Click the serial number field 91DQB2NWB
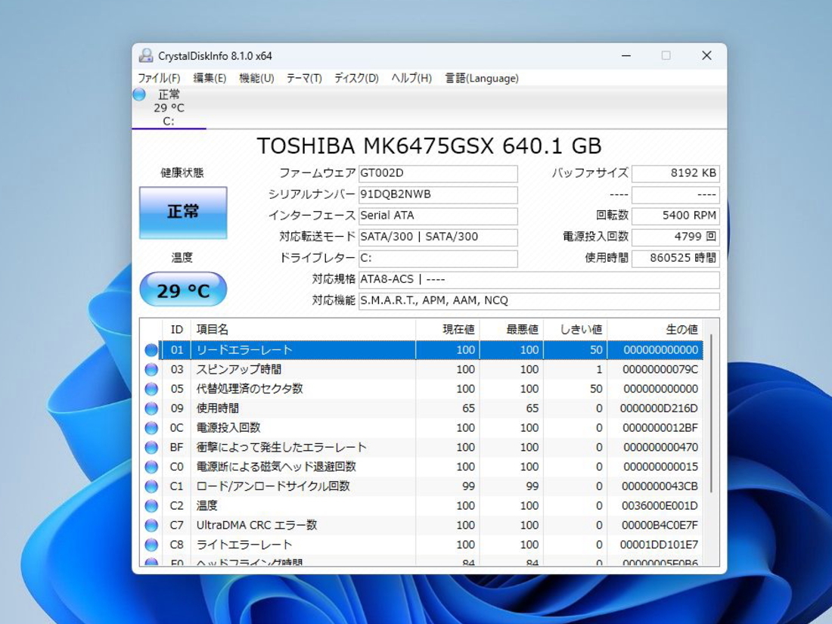This screenshot has width=832, height=624. tap(438, 194)
